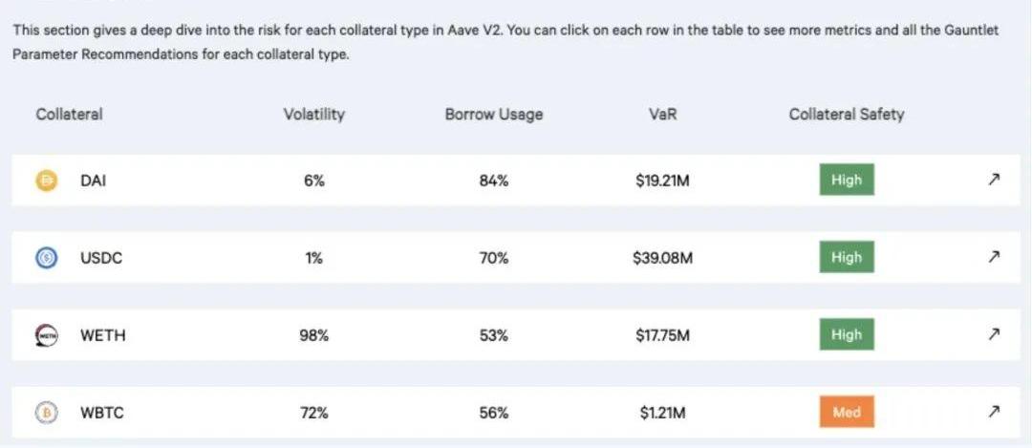
Task: Click the DAI VaR value $19.21M
Action: click(662, 181)
